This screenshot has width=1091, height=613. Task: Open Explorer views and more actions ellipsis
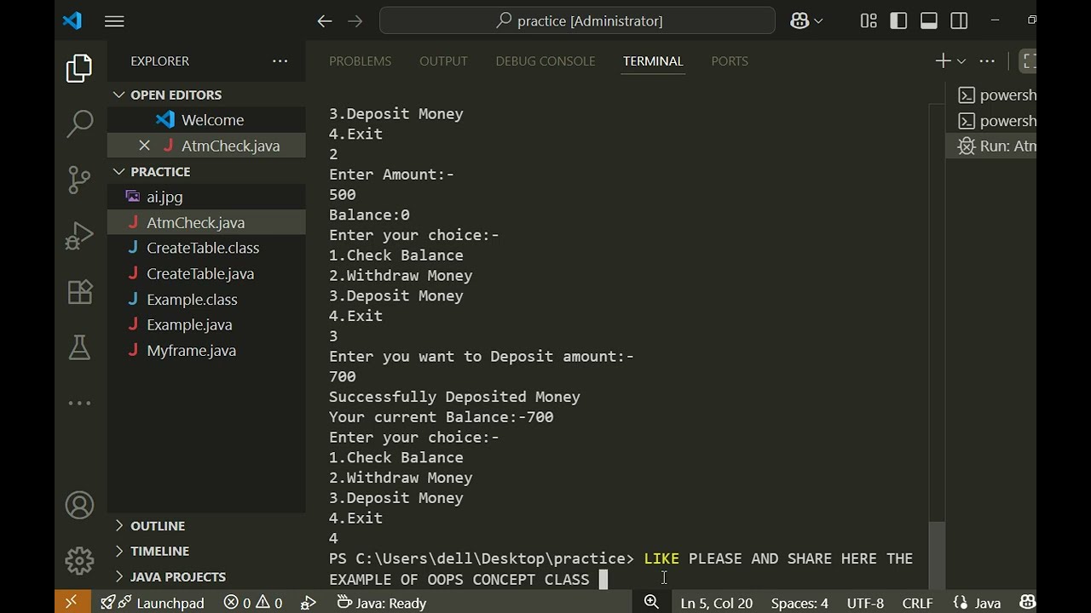coord(280,61)
